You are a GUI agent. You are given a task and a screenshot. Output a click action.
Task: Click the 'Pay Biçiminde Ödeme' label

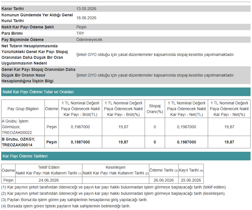(22, 40)
